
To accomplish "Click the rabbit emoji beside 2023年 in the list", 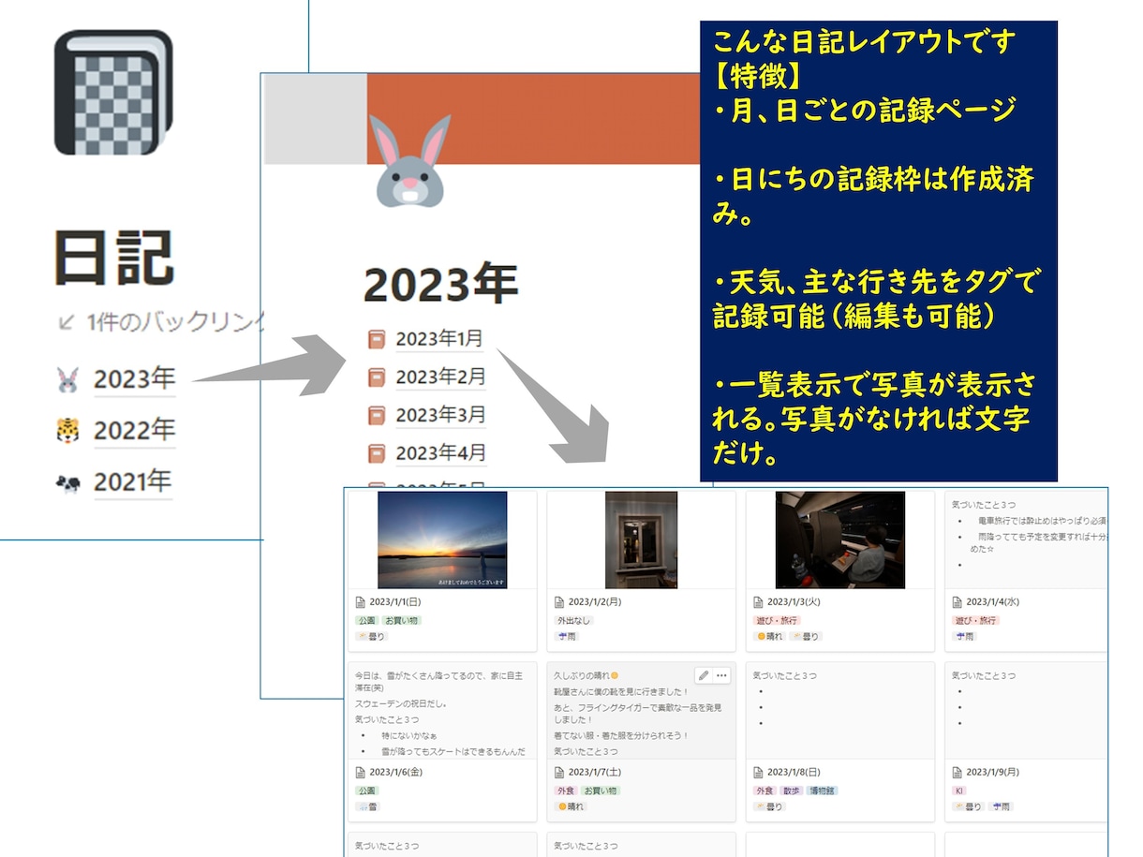I will coord(67,379).
